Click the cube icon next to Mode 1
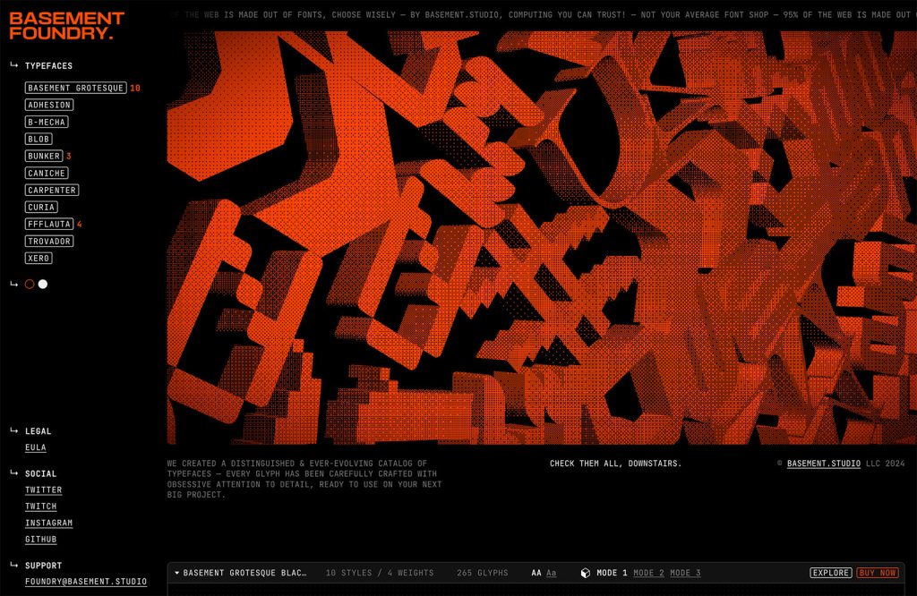Screen dimensions: 917x596 click(586, 573)
